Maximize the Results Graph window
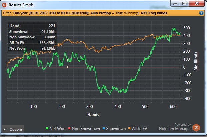This screenshot has height=137, width=207. click(184, 4)
